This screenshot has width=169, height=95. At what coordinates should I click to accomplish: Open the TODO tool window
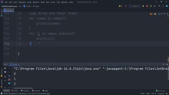click(x=15, y=91)
